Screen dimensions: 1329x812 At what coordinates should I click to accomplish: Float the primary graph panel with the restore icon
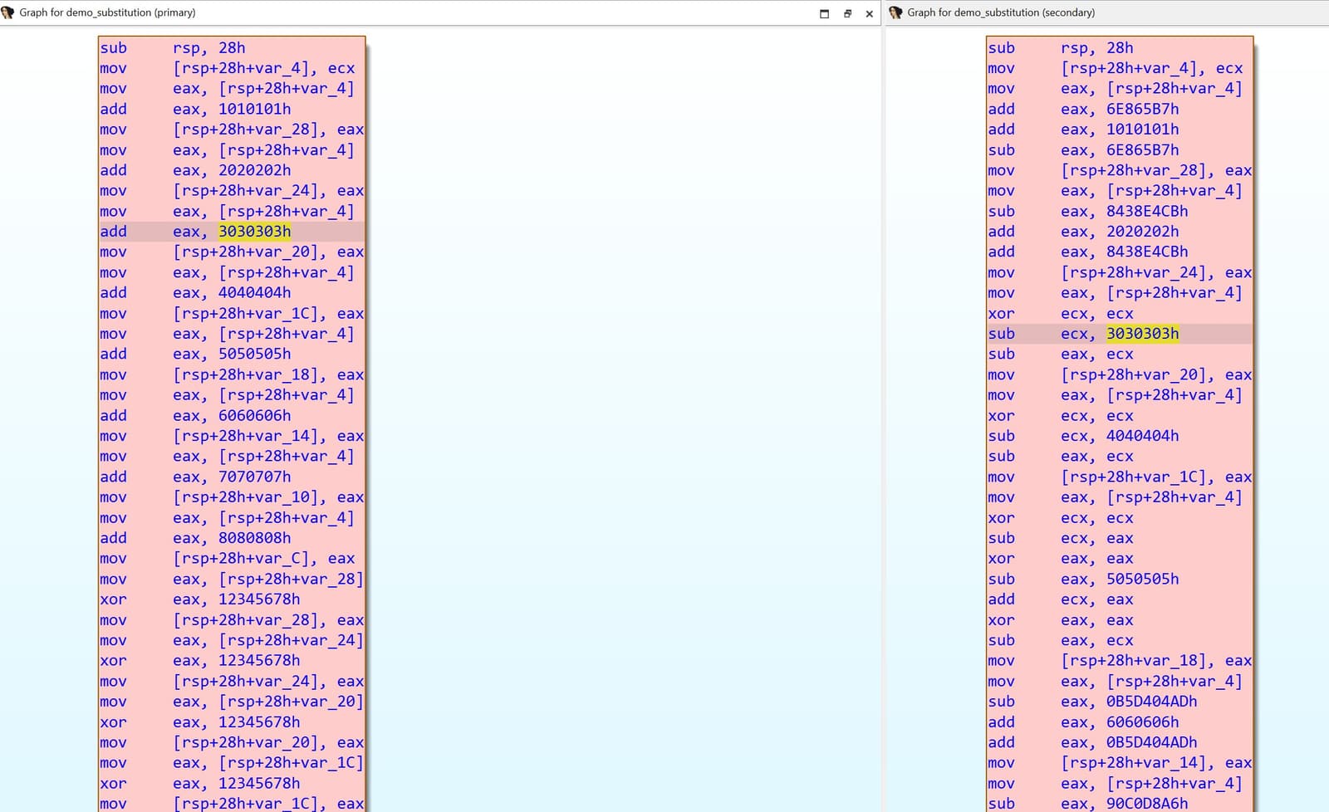click(x=847, y=13)
